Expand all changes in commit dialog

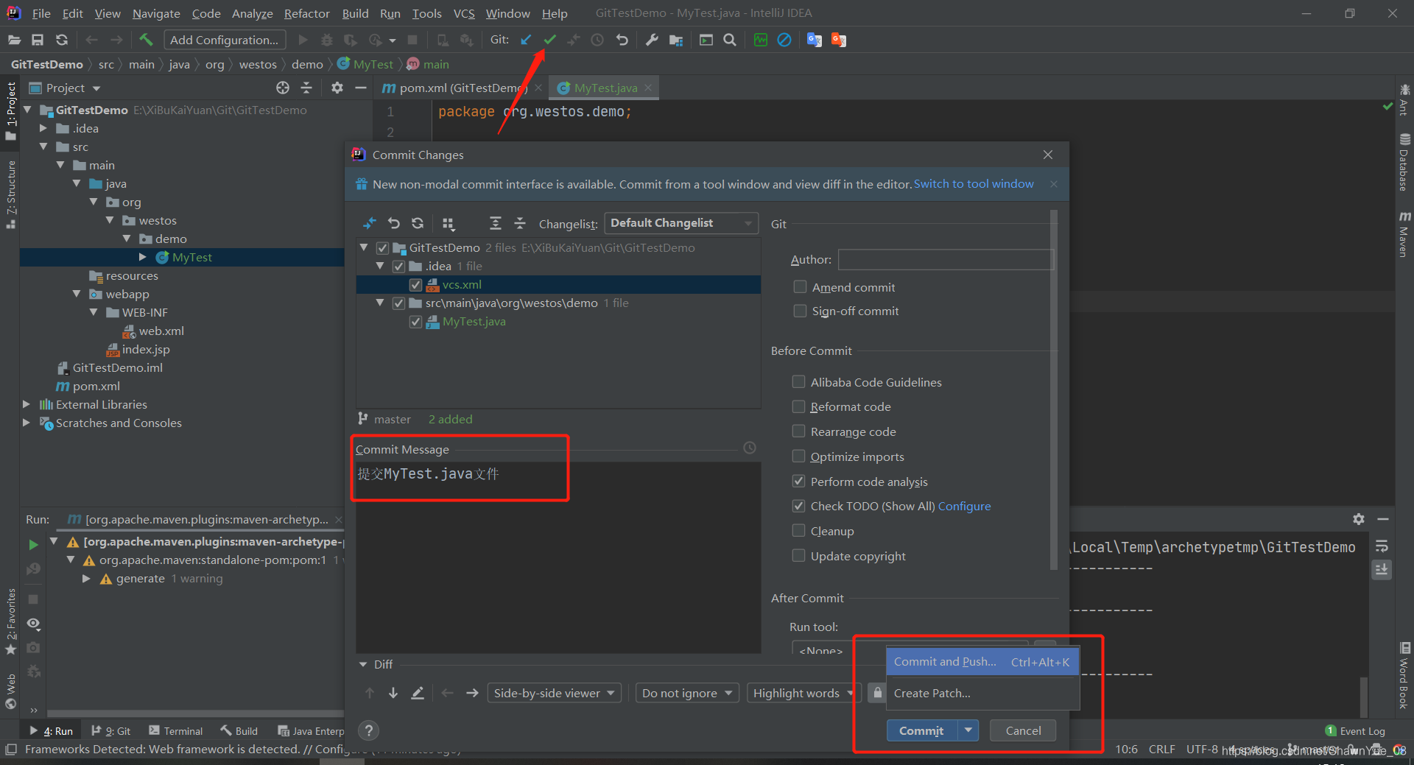(496, 223)
